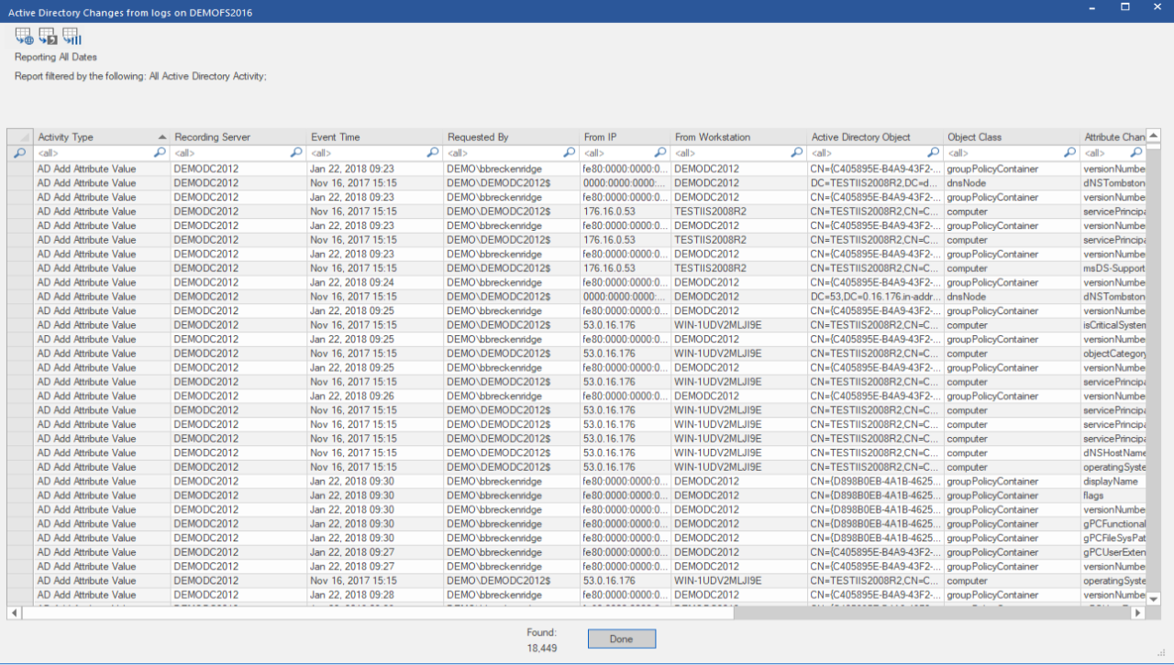Open report snapshot export icon in toolbar
Viewport: 1174px width, 665px height.
48,36
